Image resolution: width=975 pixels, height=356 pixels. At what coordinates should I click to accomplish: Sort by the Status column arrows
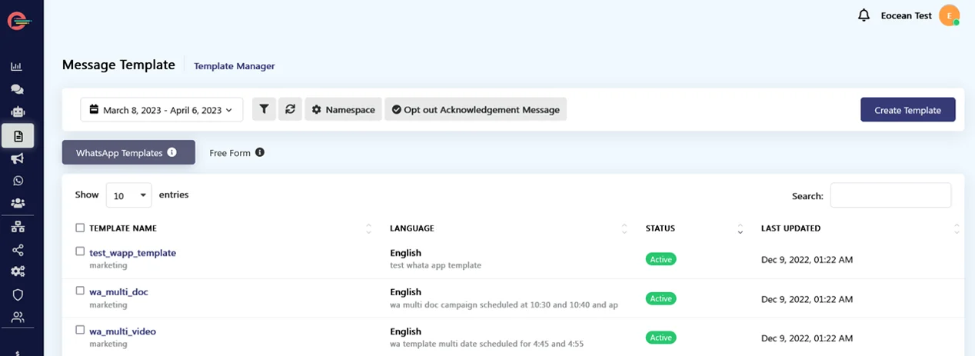(740, 228)
